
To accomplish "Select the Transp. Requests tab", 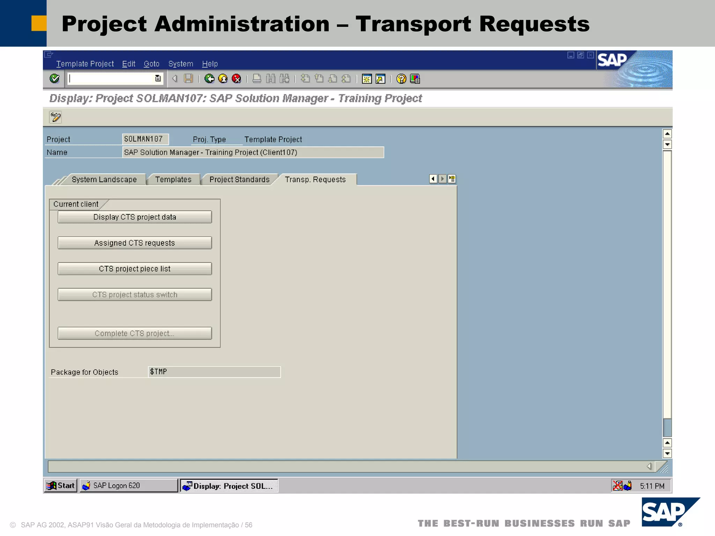I will [315, 179].
